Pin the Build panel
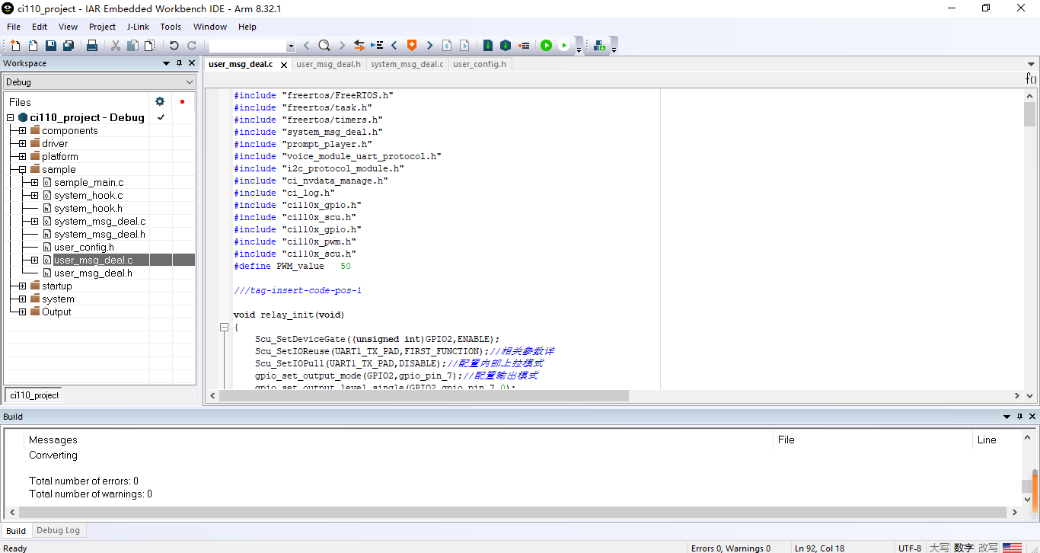The height and width of the screenshot is (553, 1040). [x=1020, y=417]
